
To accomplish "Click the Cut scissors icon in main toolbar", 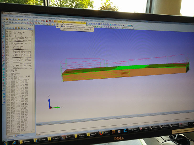I will click(13, 19).
